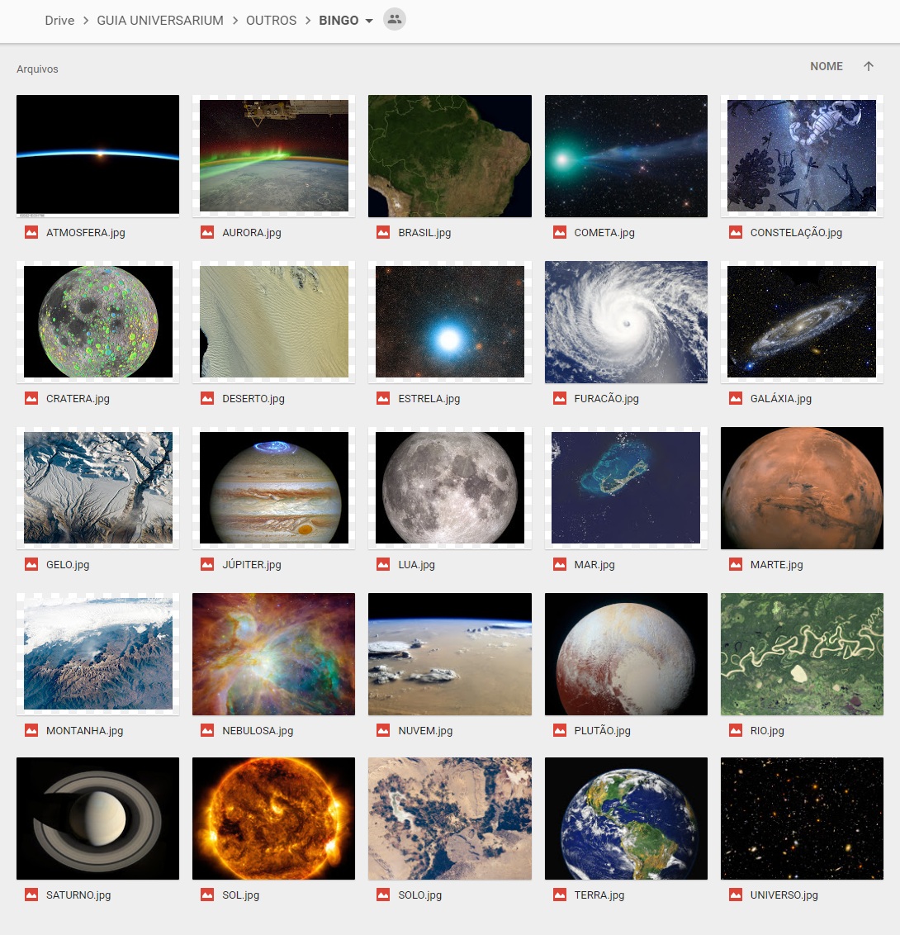Go to the Drive root breadcrumb
This screenshot has width=900, height=935.
59,21
